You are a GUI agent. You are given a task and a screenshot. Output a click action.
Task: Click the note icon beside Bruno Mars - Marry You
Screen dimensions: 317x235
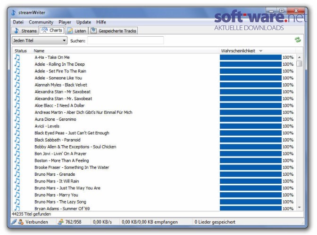click(x=17, y=195)
